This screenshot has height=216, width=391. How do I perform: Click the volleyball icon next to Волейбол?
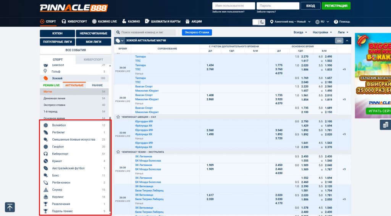[x=45, y=125]
